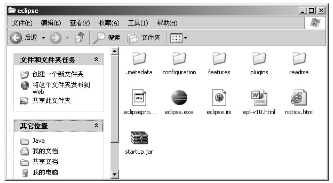This screenshot has width=333, height=183.
Task: Click the Windows flag logo
Action: [315, 23]
